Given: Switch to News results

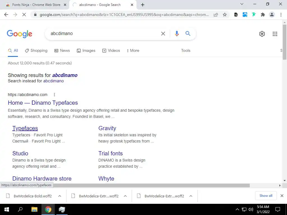Looking at the screenshot, I should point(62,51).
